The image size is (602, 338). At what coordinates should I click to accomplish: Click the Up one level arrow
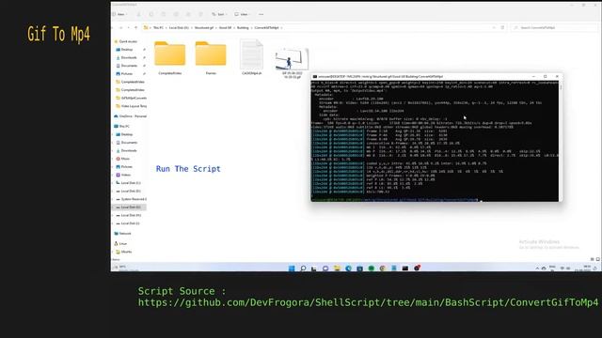[135, 27]
